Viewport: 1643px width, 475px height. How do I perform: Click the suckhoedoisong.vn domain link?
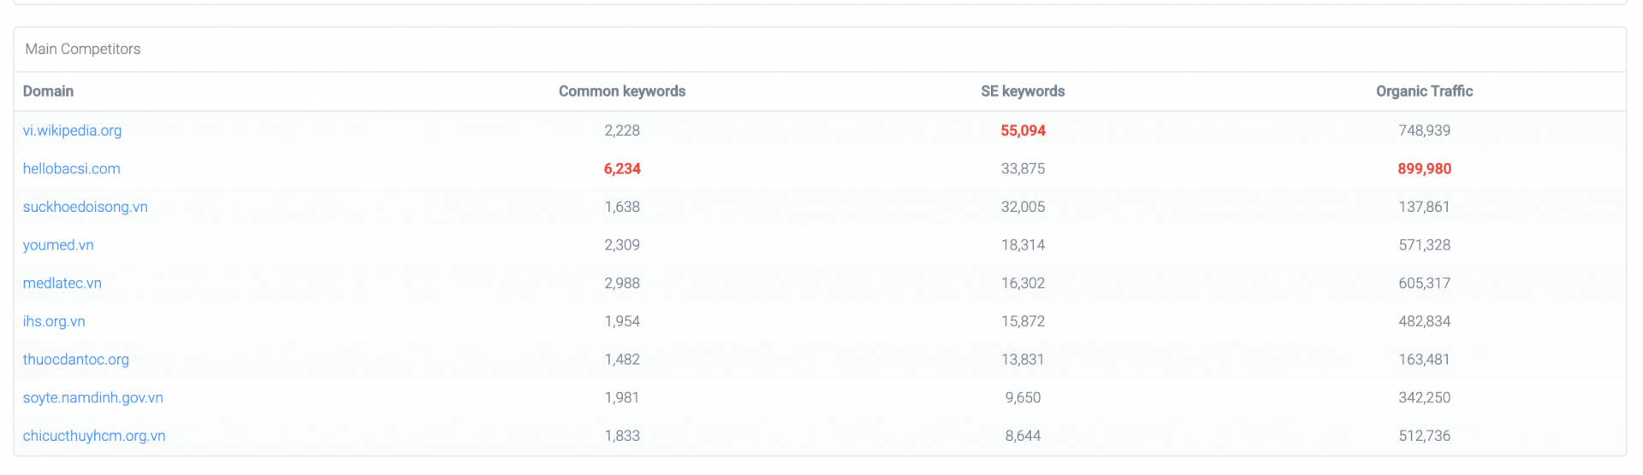coord(85,207)
